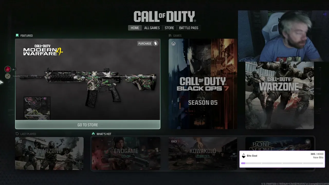Click the featured bookmark icon
Image resolution: width=329 pixels, height=185 pixels.
coord(17,35)
